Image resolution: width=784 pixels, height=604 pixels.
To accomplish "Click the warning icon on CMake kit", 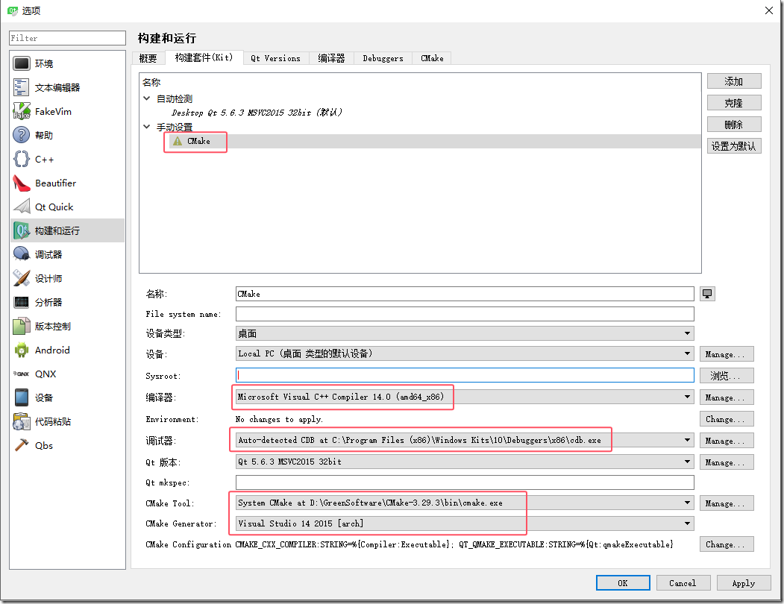I will click(x=177, y=142).
